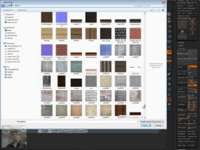Go back with the blue navigation arrow

3,6
